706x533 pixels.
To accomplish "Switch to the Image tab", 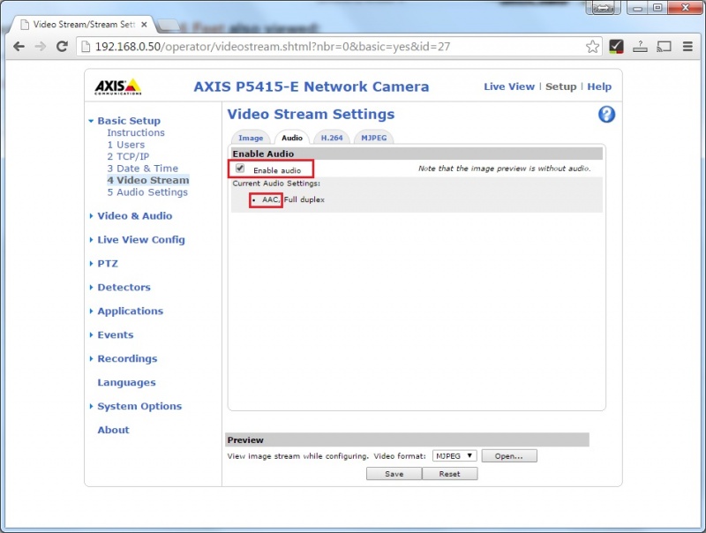I will click(251, 138).
